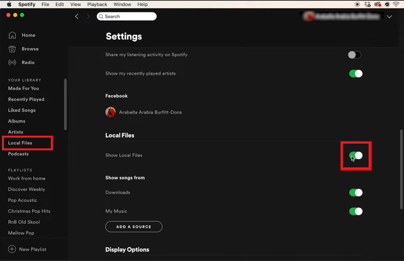Open the Work from home playlist

[x=27, y=178]
